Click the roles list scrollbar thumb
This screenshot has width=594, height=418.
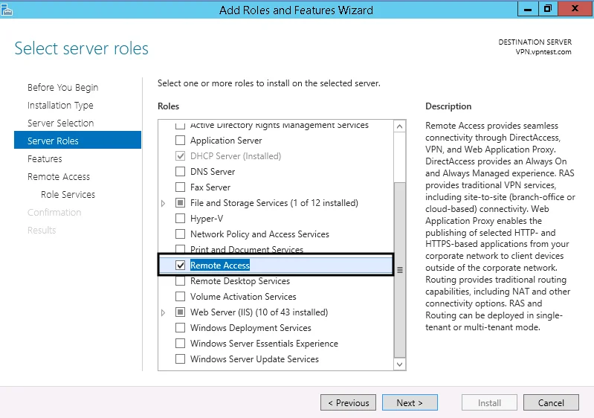click(x=400, y=270)
